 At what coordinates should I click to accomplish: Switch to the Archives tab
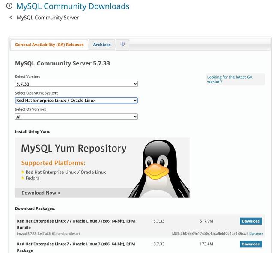coord(102,45)
